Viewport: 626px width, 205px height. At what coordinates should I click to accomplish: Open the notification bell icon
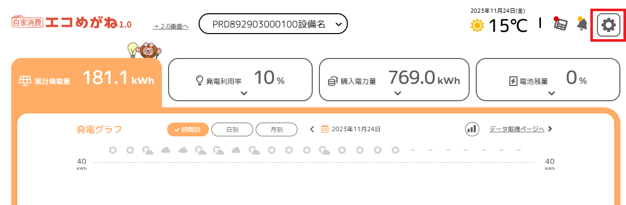click(581, 24)
